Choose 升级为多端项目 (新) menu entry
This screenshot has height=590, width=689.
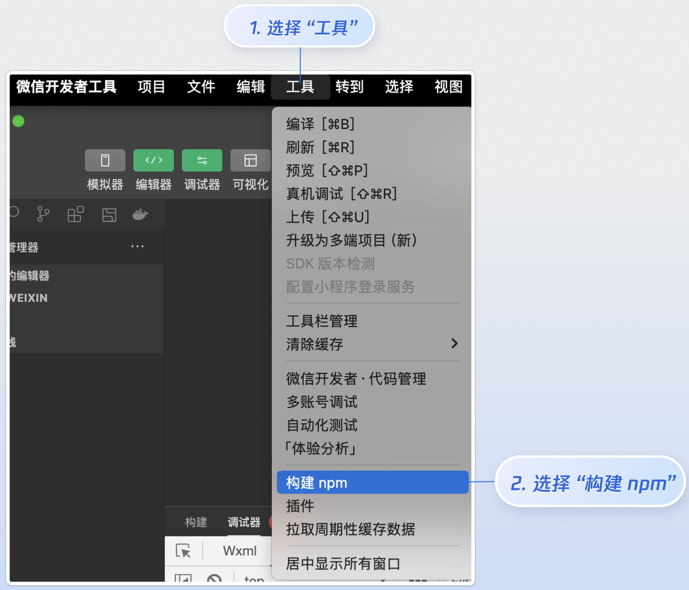[x=373, y=240]
